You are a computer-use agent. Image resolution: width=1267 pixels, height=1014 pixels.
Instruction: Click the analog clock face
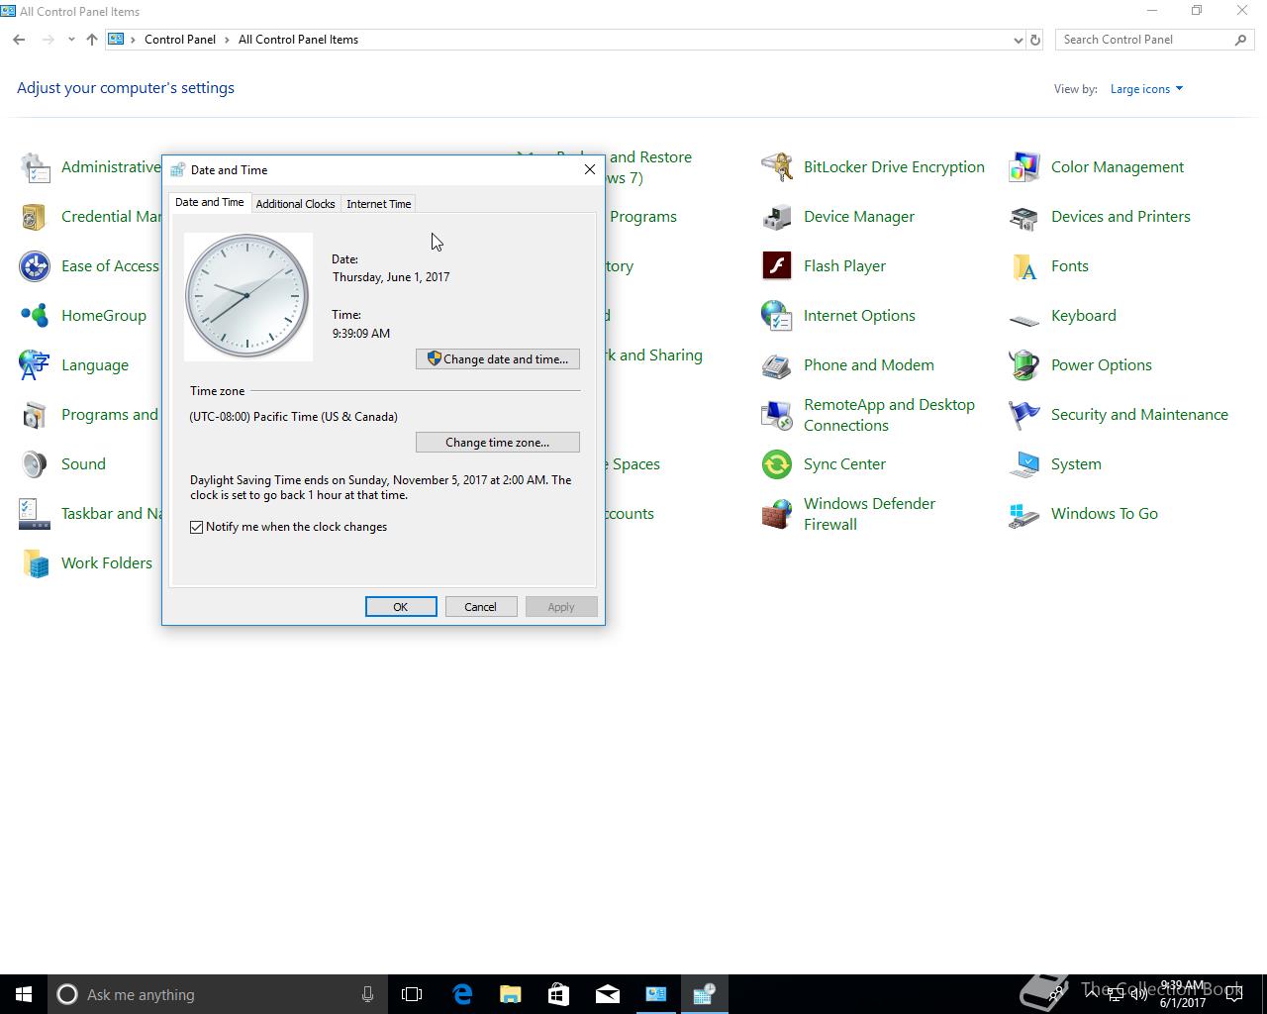pos(247,296)
